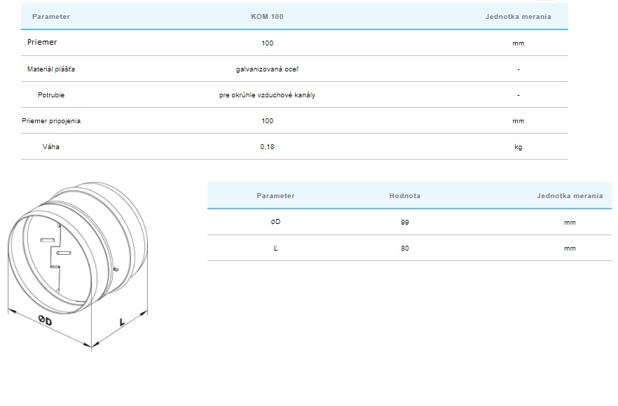Select the Potrubie row label

tap(51, 95)
